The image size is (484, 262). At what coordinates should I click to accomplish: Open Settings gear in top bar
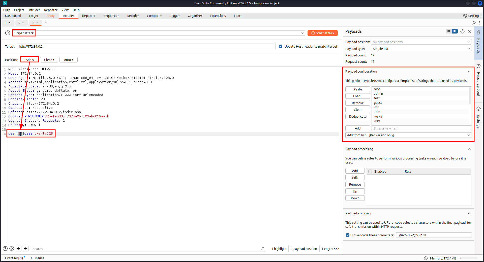coord(472,16)
